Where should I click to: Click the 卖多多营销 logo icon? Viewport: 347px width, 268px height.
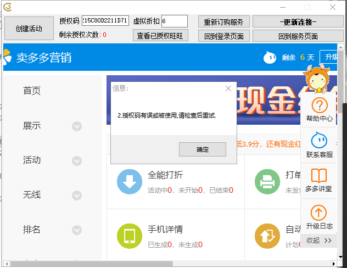[x=7, y=57]
